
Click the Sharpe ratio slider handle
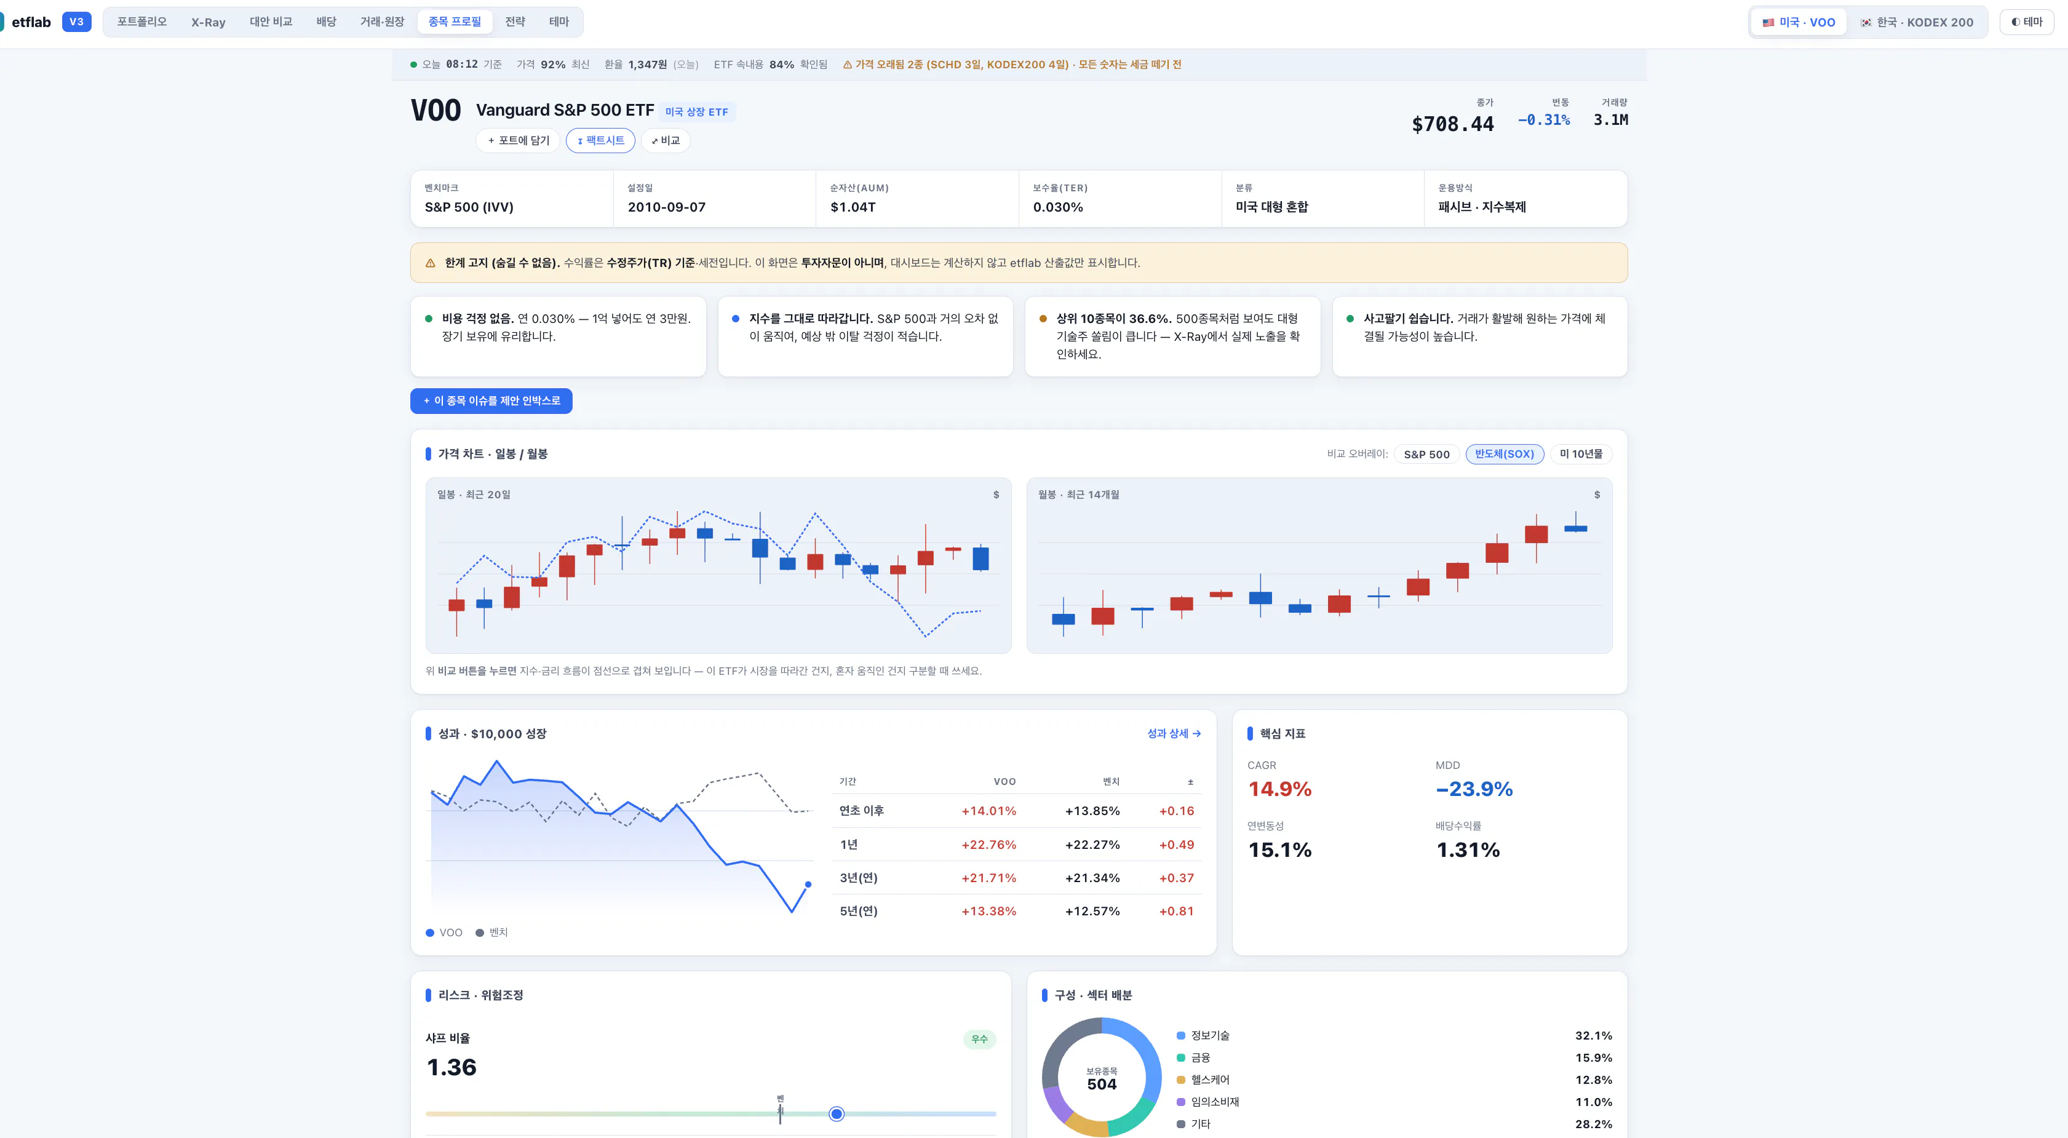tap(837, 1114)
